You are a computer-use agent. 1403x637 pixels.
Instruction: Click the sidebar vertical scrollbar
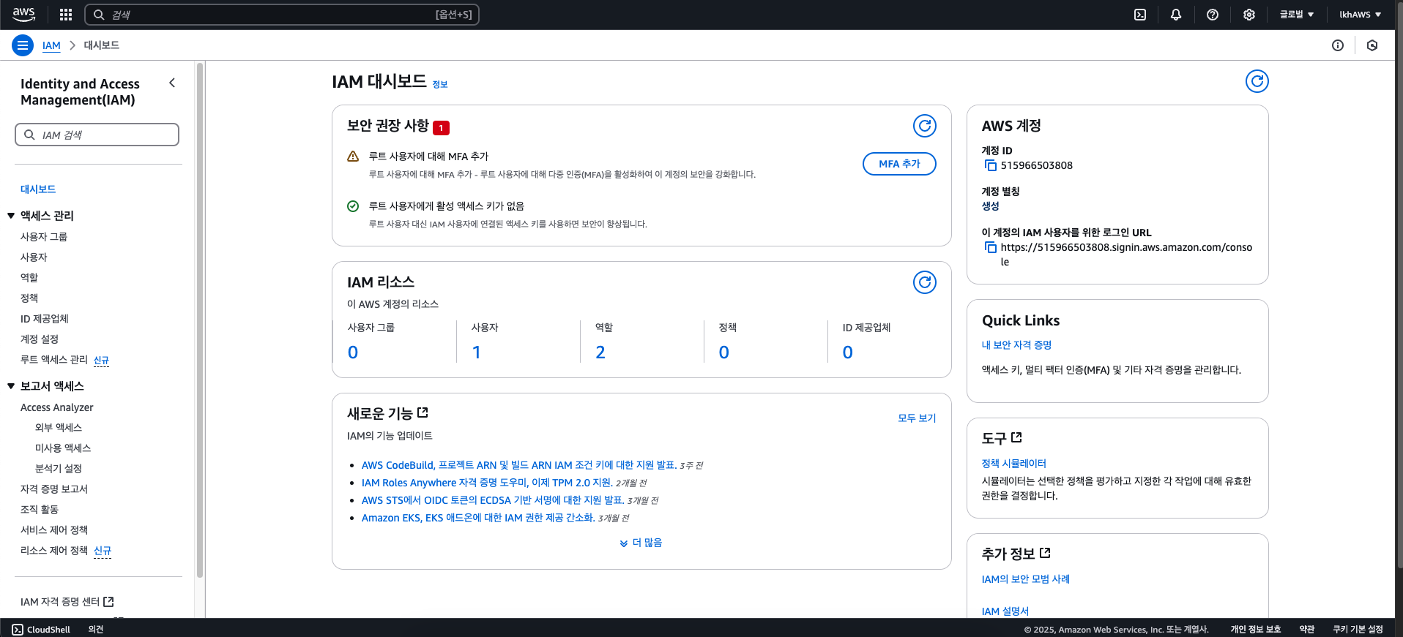click(x=200, y=320)
